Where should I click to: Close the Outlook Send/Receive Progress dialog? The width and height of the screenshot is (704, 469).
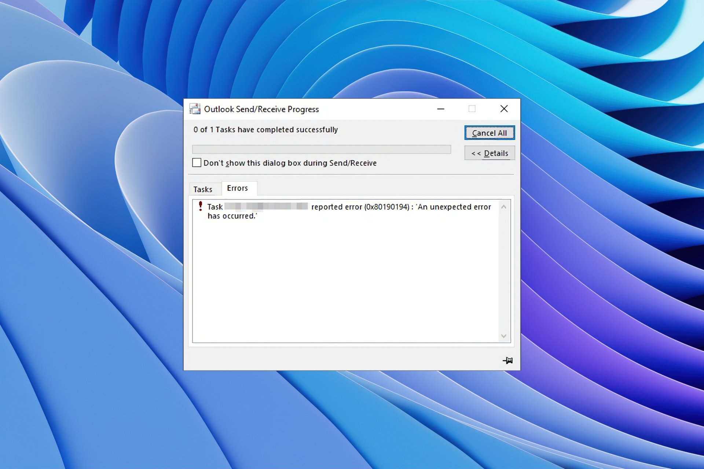tap(504, 109)
